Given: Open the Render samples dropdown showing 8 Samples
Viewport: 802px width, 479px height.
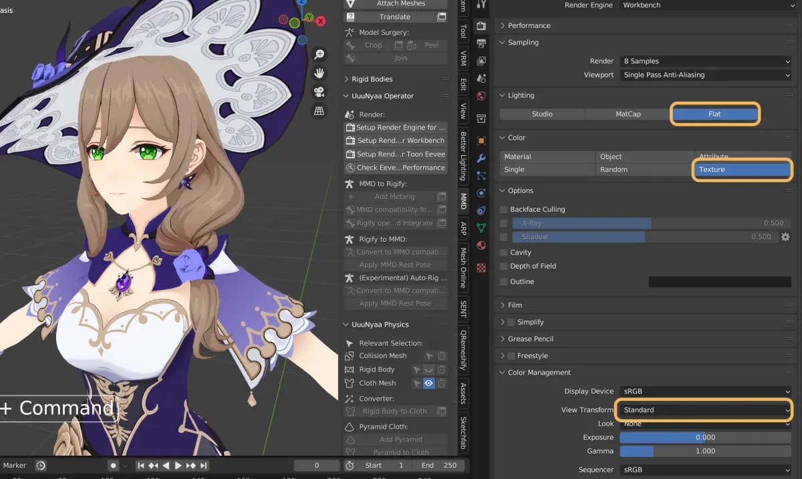Looking at the screenshot, I should (x=706, y=61).
